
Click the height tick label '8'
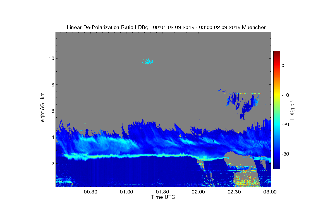click(52, 85)
